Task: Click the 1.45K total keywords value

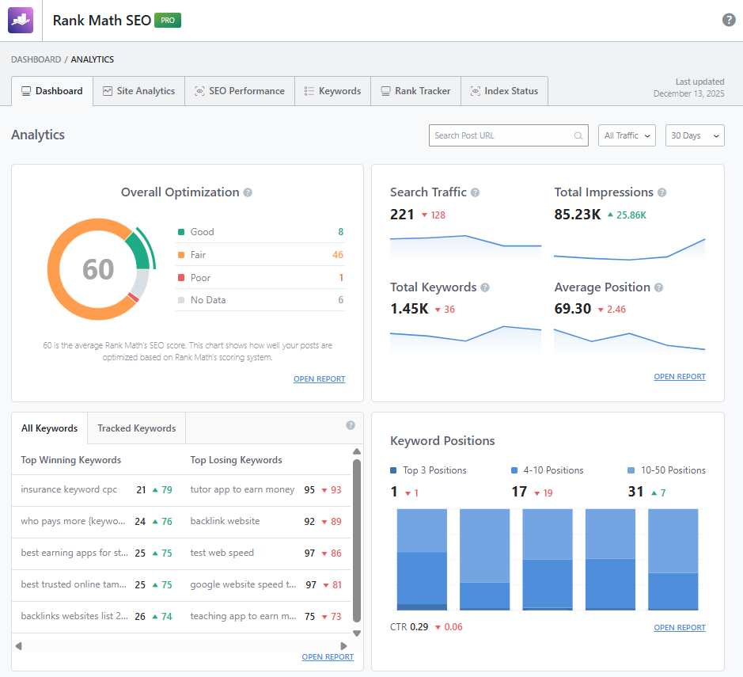Action: (409, 309)
